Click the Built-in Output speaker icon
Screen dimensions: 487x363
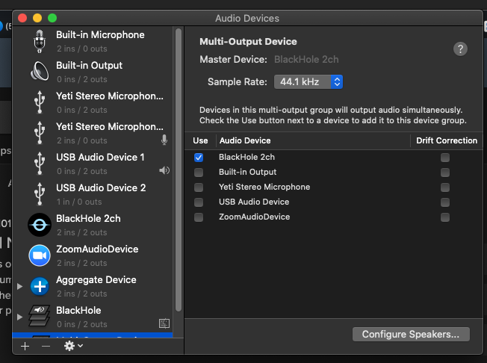[40, 72]
